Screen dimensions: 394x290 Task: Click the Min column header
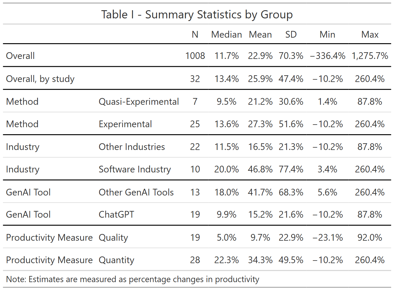[327, 34]
